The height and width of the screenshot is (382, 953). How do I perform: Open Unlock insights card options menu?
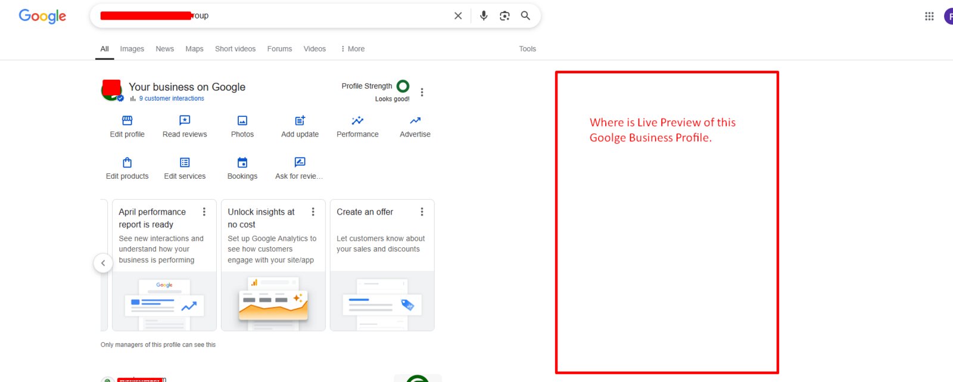coord(313,212)
